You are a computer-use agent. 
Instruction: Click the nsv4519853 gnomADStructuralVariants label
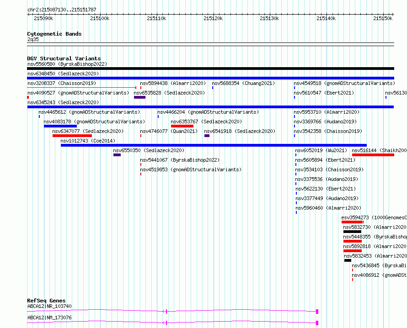pos(191,169)
